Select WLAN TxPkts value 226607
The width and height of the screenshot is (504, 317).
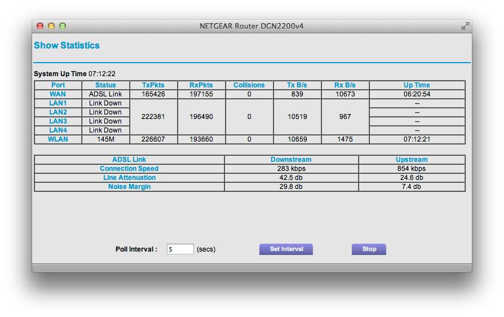click(153, 139)
